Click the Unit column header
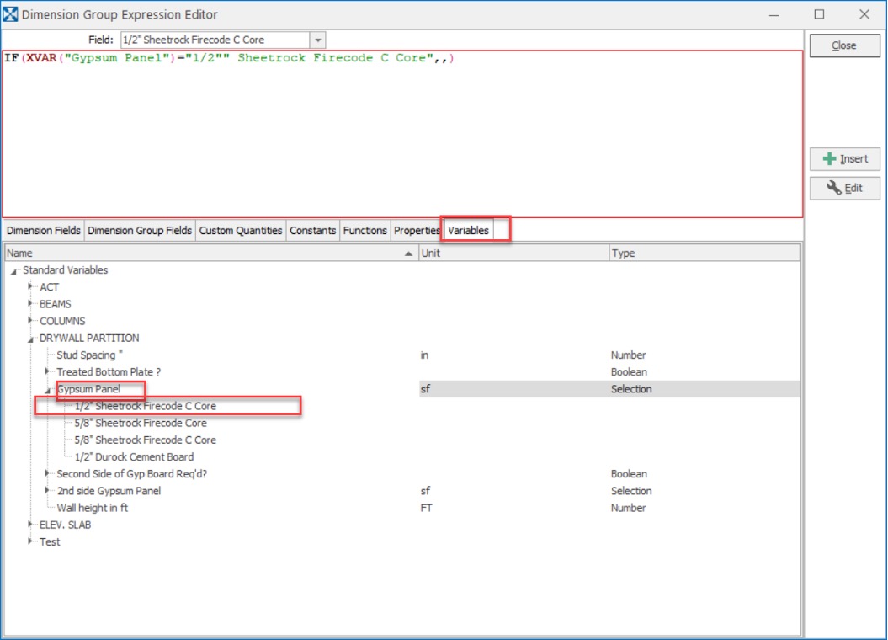This screenshot has height=640, width=888. (x=513, y=253)
